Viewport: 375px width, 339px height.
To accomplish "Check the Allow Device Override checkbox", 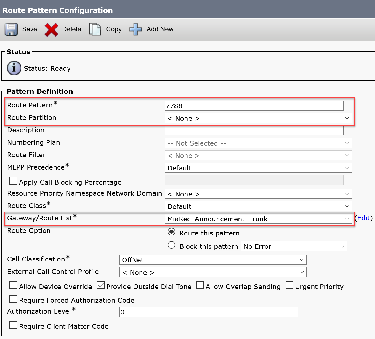I will point(13,285).
